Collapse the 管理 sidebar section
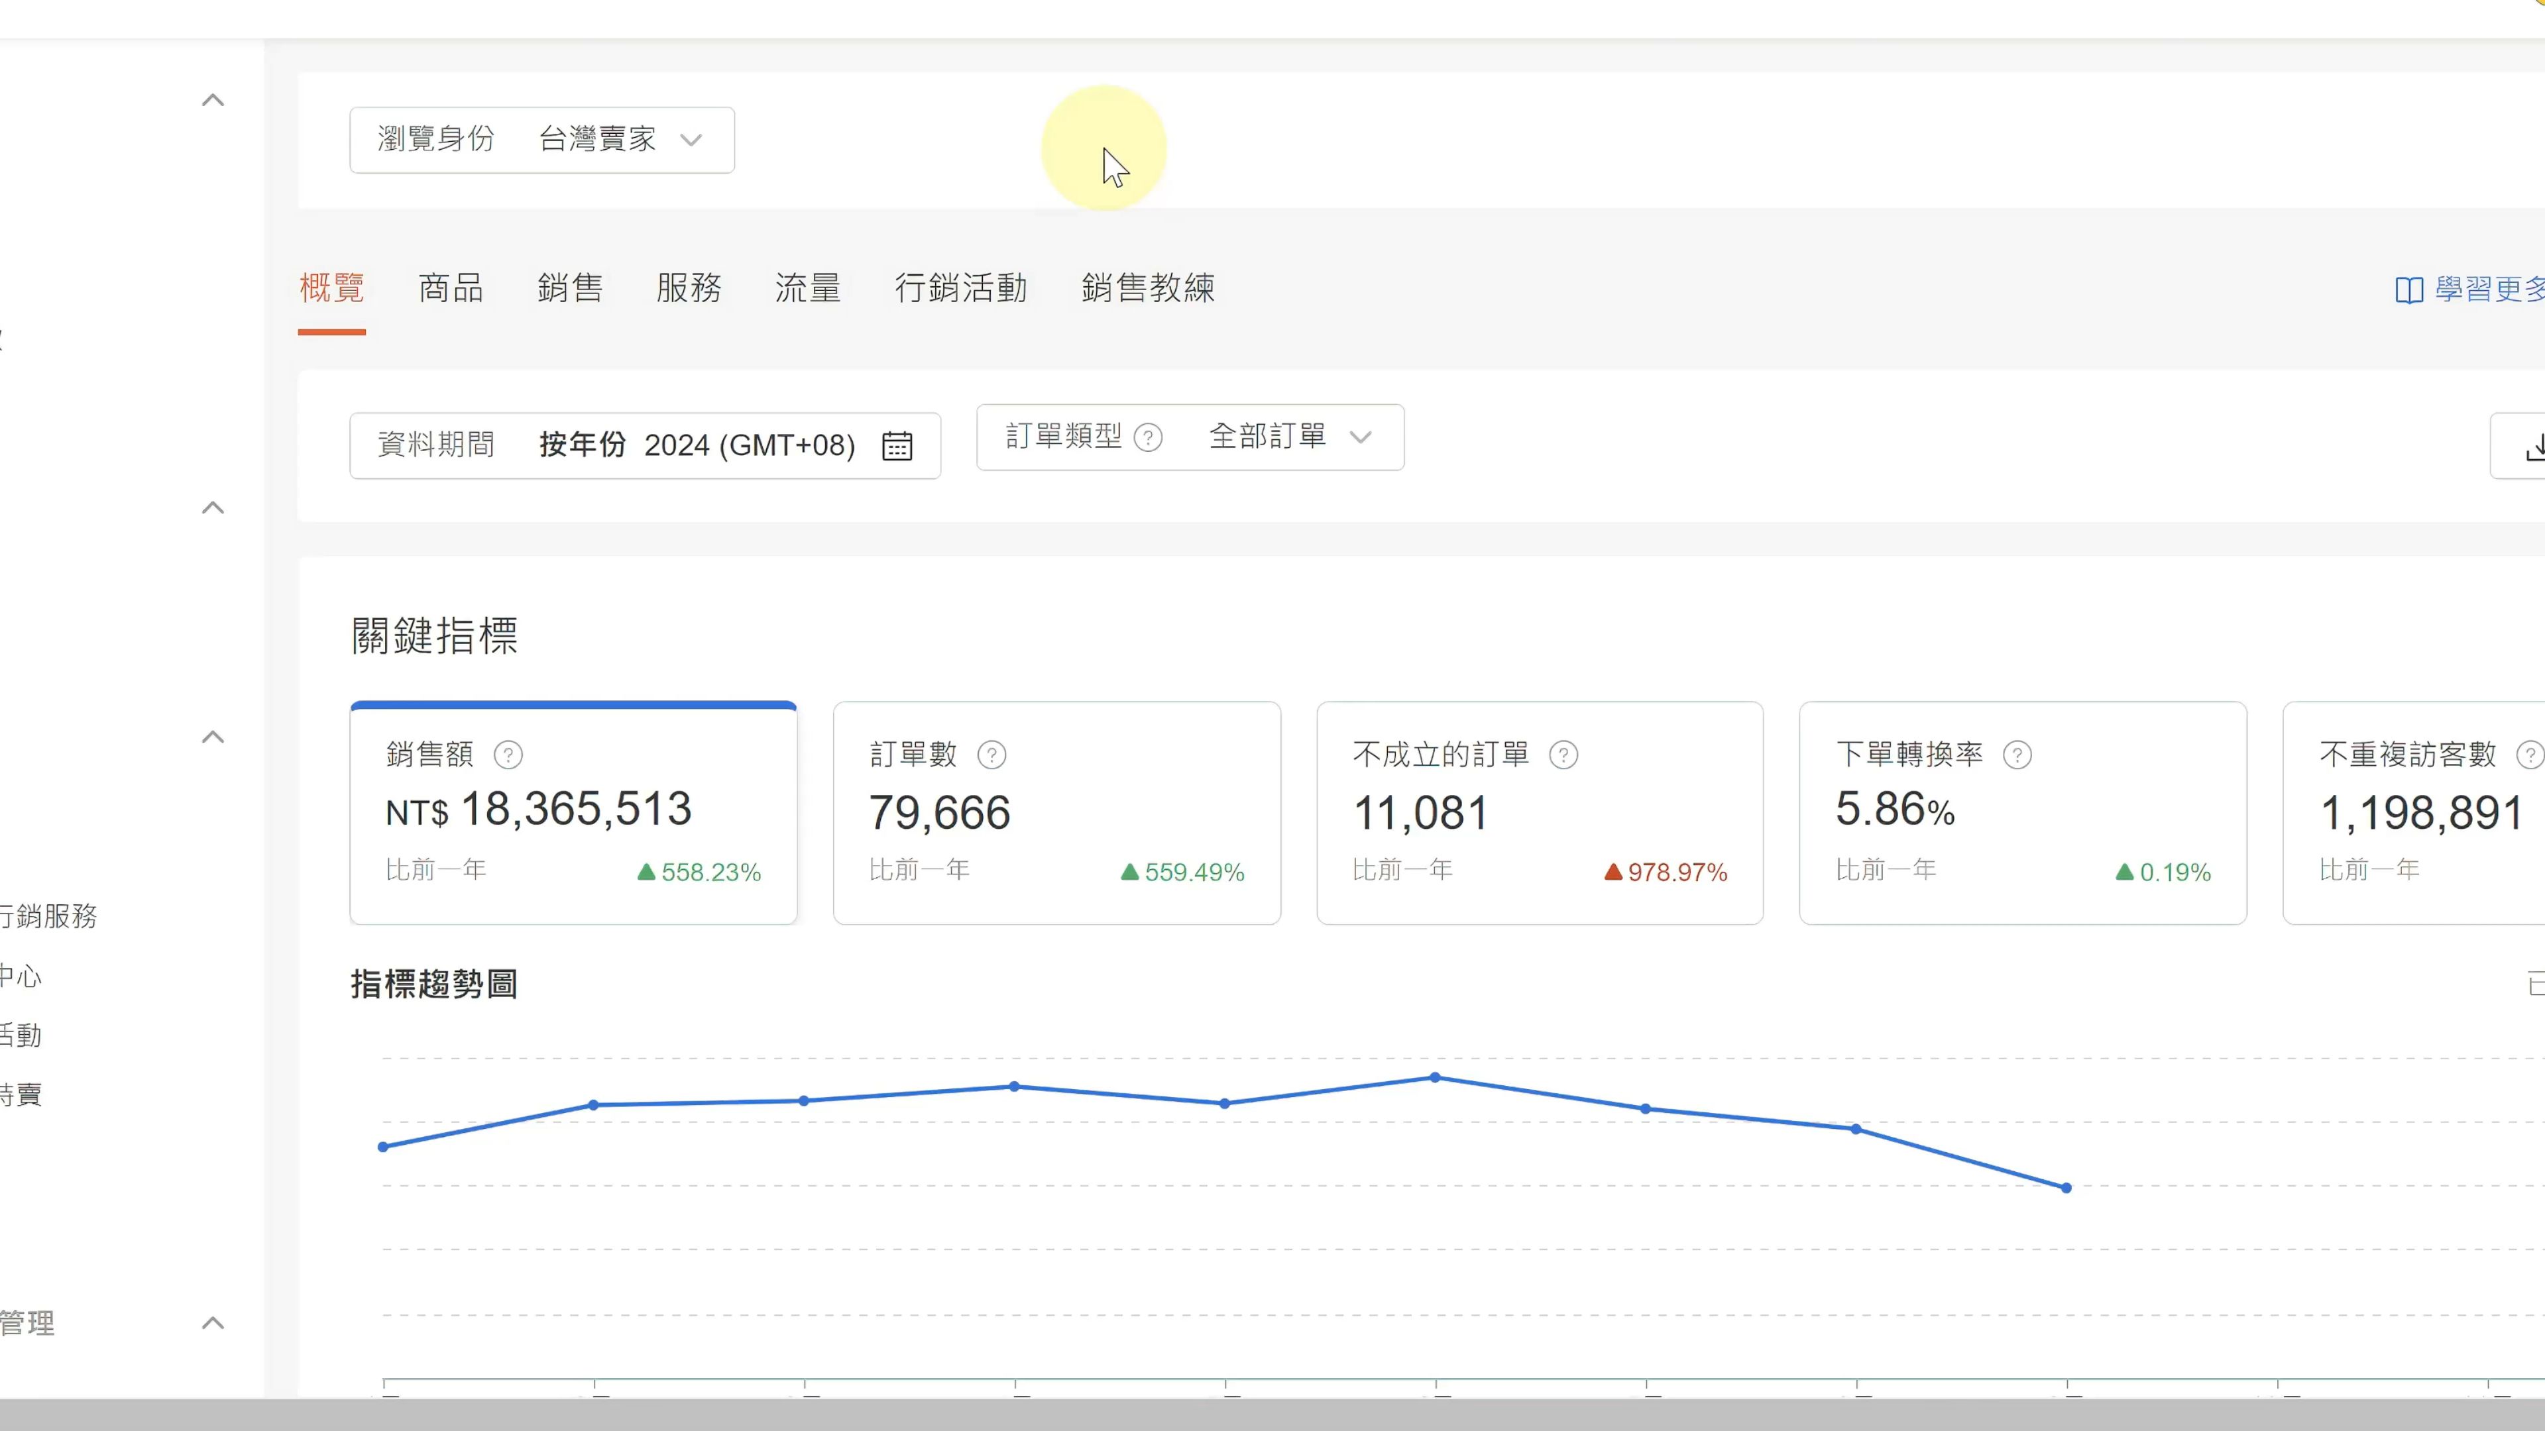The image size is (2545, 1431). (212, 1324)
